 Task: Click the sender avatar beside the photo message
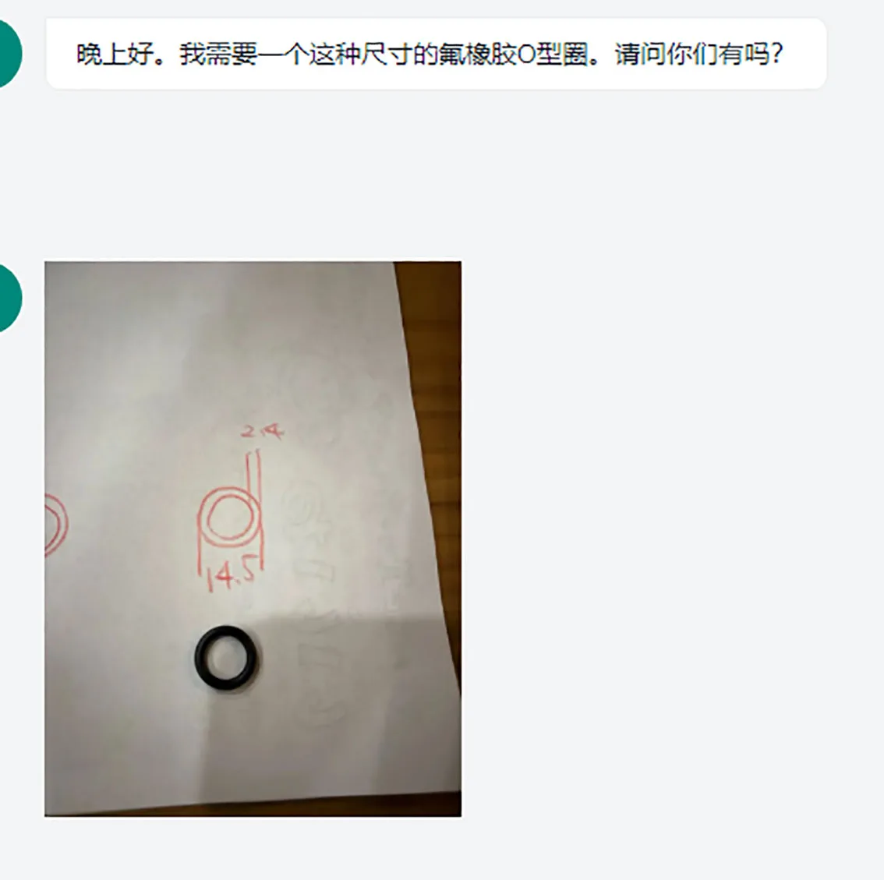8,298
